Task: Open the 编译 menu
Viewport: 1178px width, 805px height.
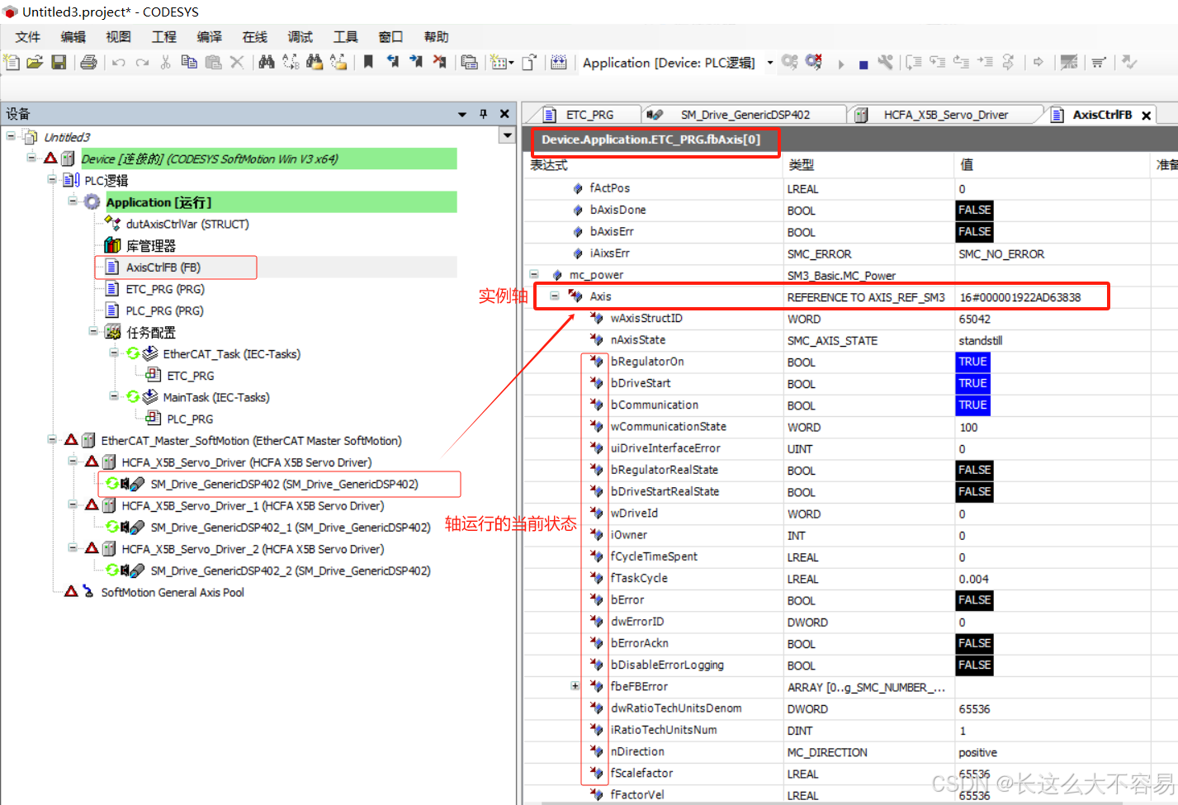Action: point(210,37)
